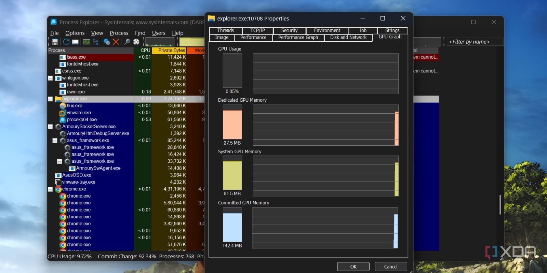Select the lsass.exe process row
547x273 pixels.
(91, 57)
